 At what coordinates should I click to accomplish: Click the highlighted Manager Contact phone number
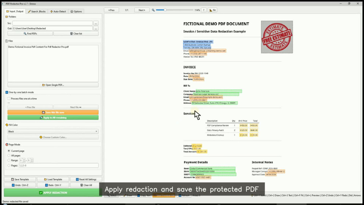point(276,172)
